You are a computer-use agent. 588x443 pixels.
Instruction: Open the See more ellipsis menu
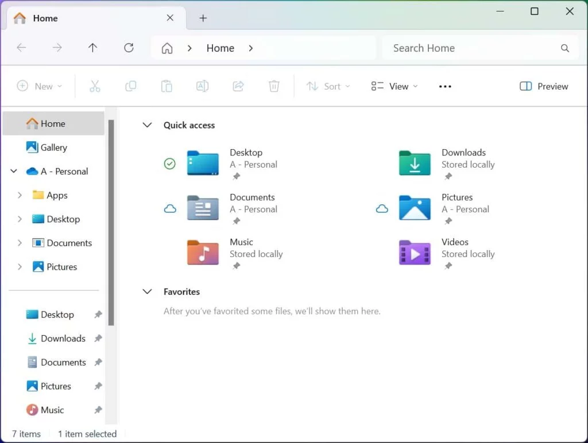445,86
